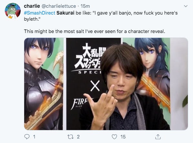Click the @charlielettuce handle
Viewport: 193px width, 143px height.
pyautogui.click(x=59, y=6)
